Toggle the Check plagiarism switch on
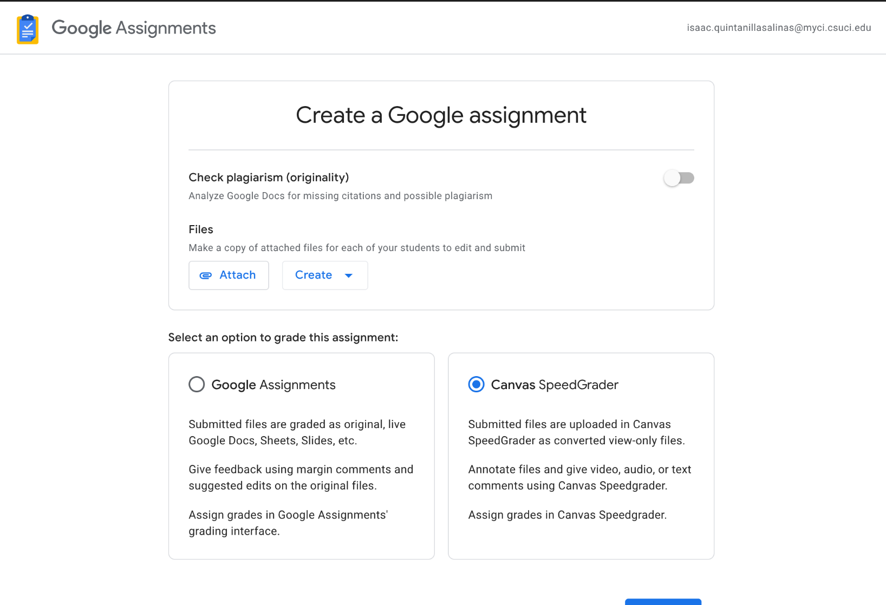Screen dimensions: 886x605 pos(679,178)
